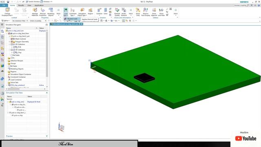Select the Selection Recipes folder
261x147 pixels.
17,61
